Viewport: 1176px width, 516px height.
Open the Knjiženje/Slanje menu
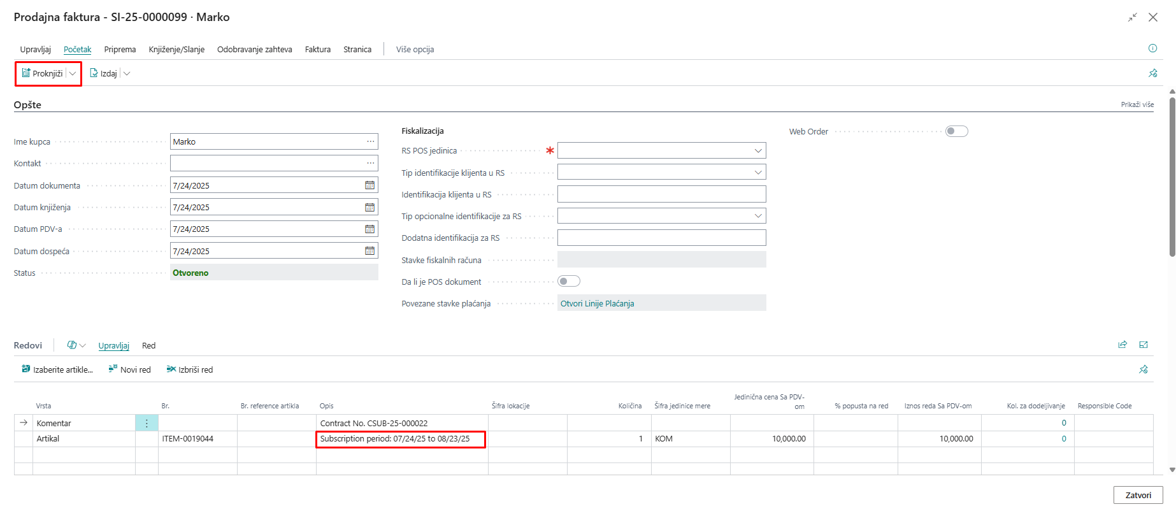point(176,50)
